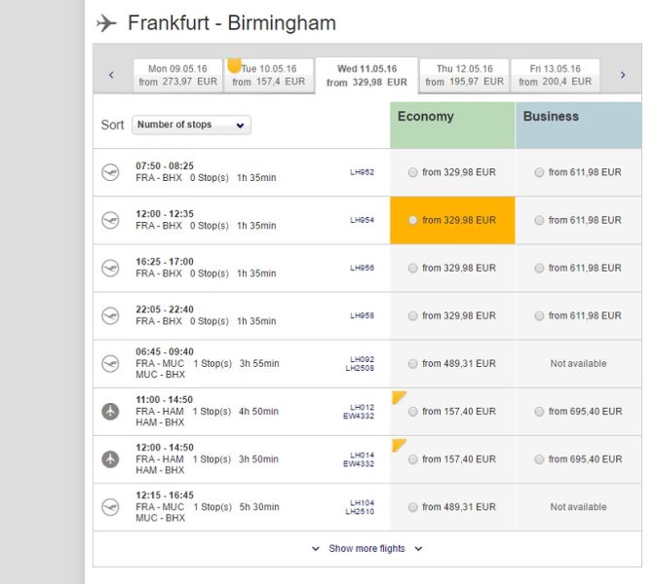
Task: Open the Sort by dropdown
Action: 192,125
